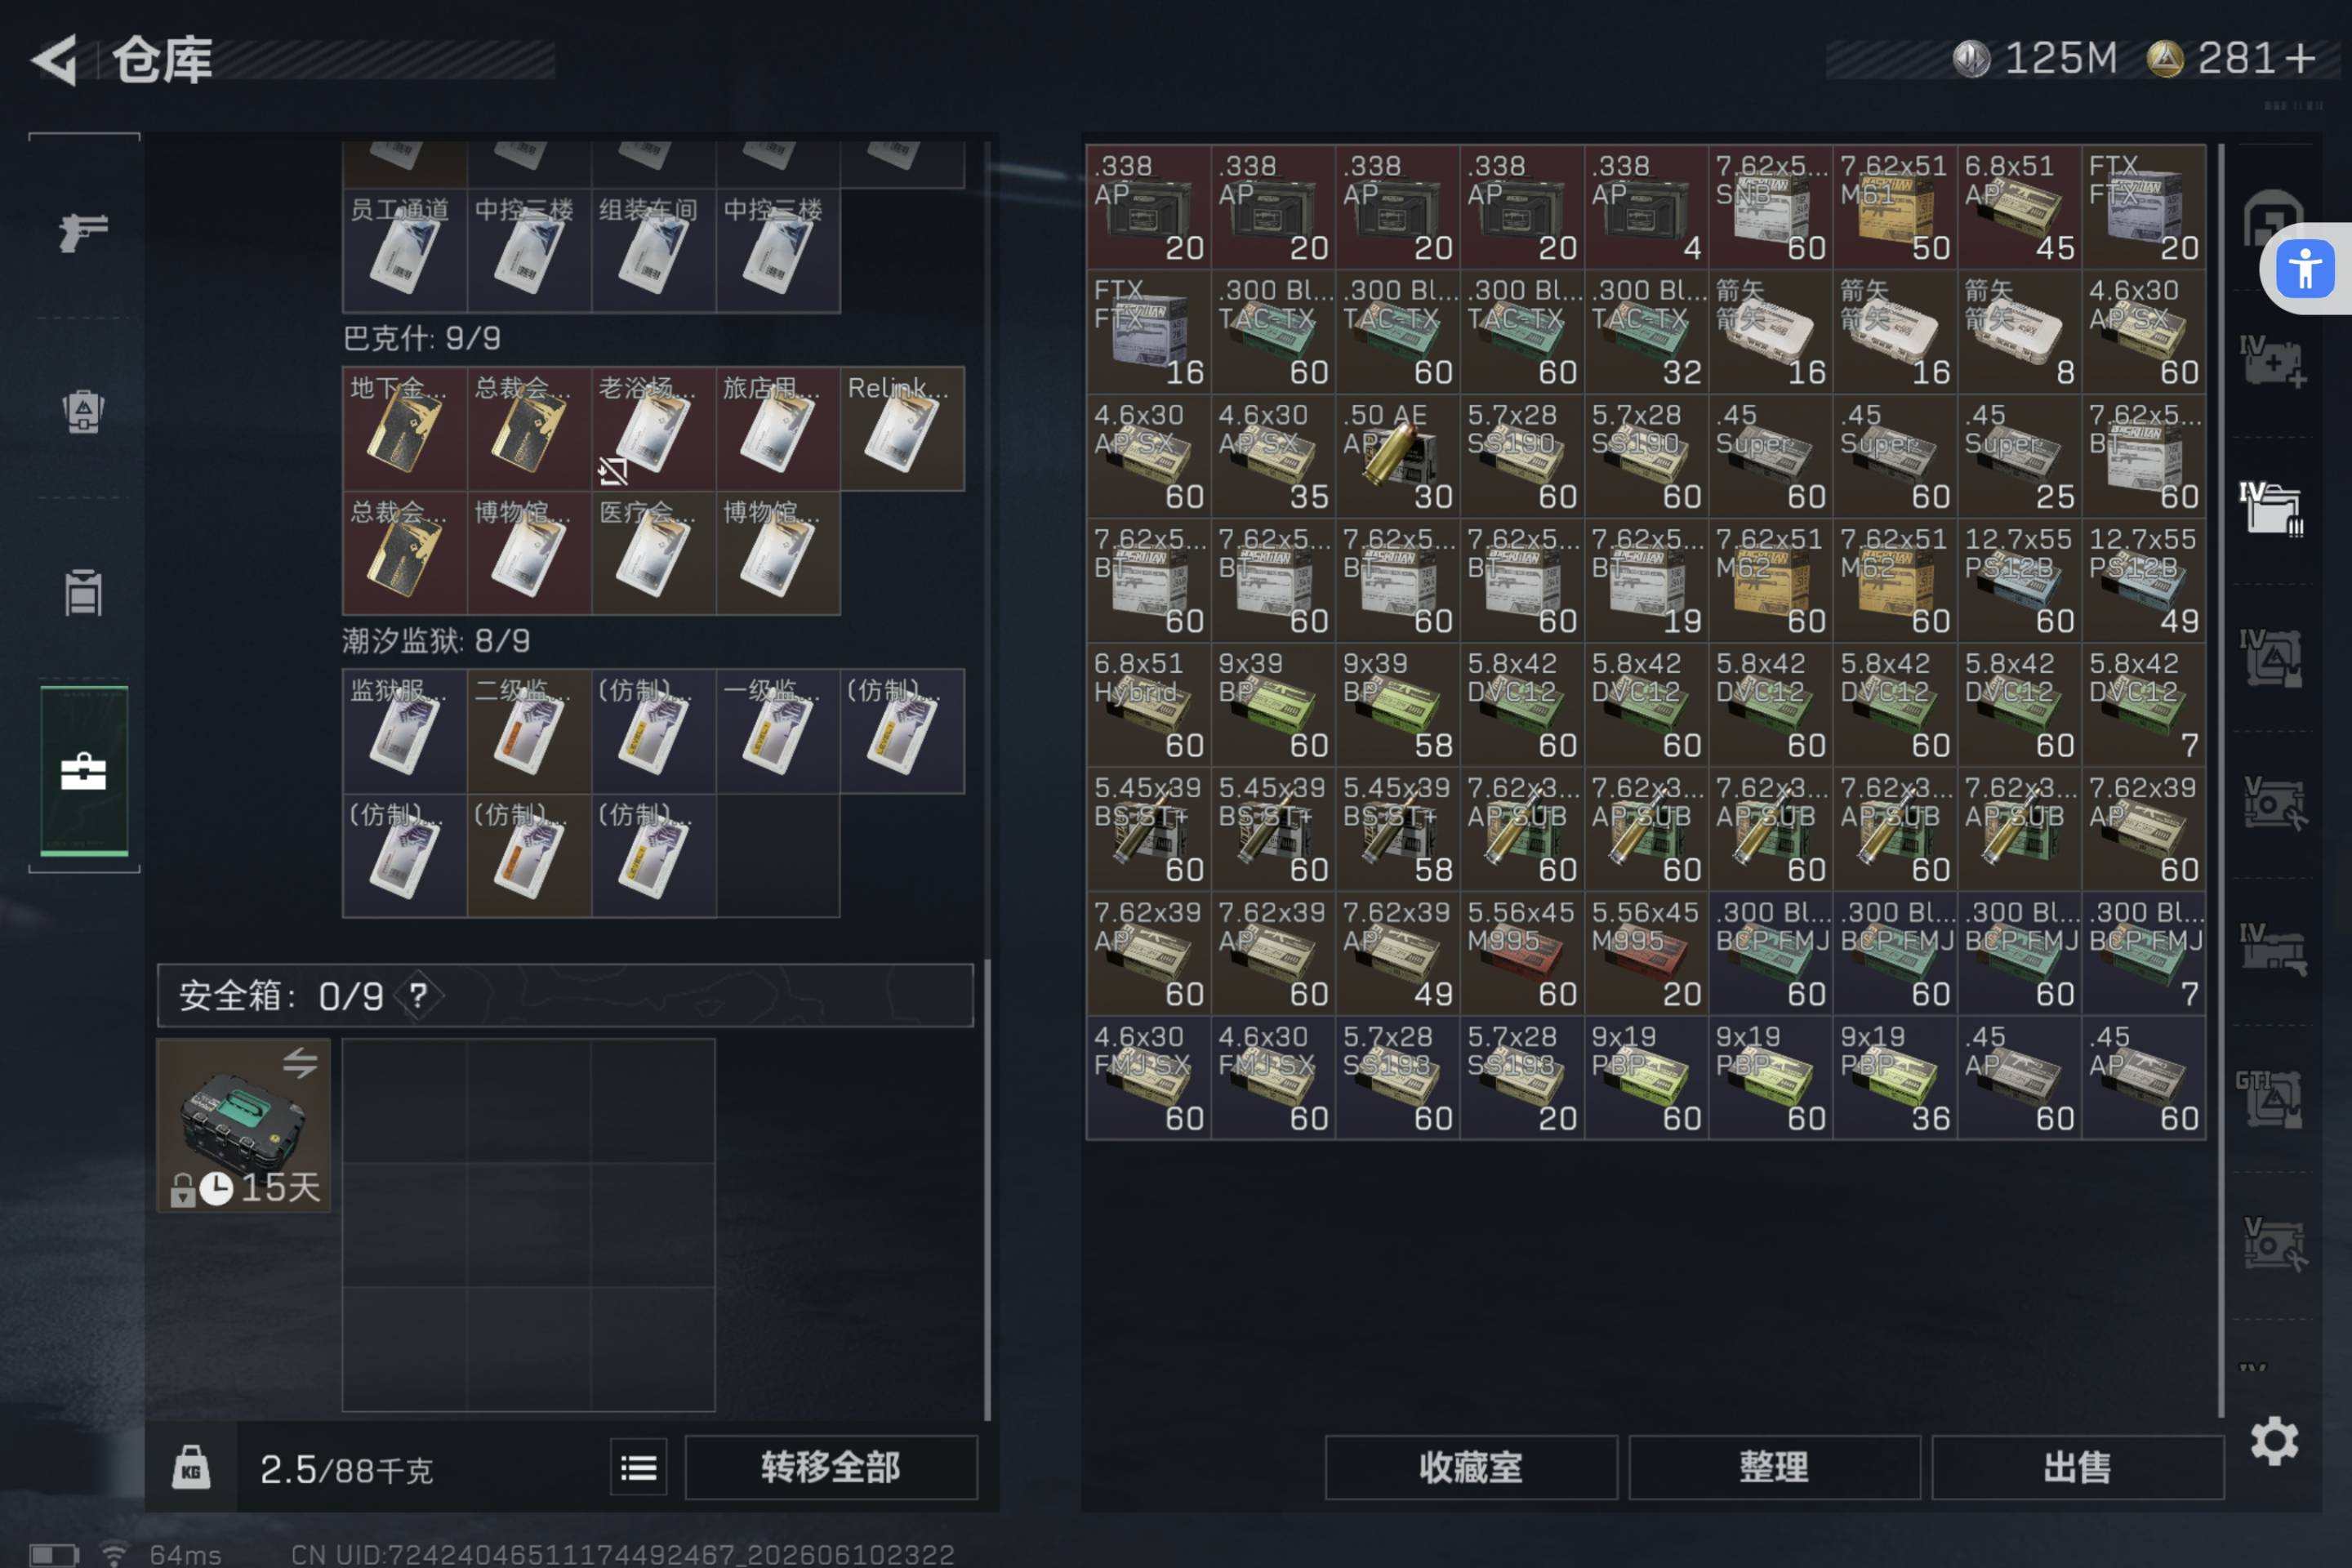This screenshot has height=1568, width=2352.
Task: Select the FTX ammo stack of 16
Action: pyautogui.click(x=1149, y=332)
